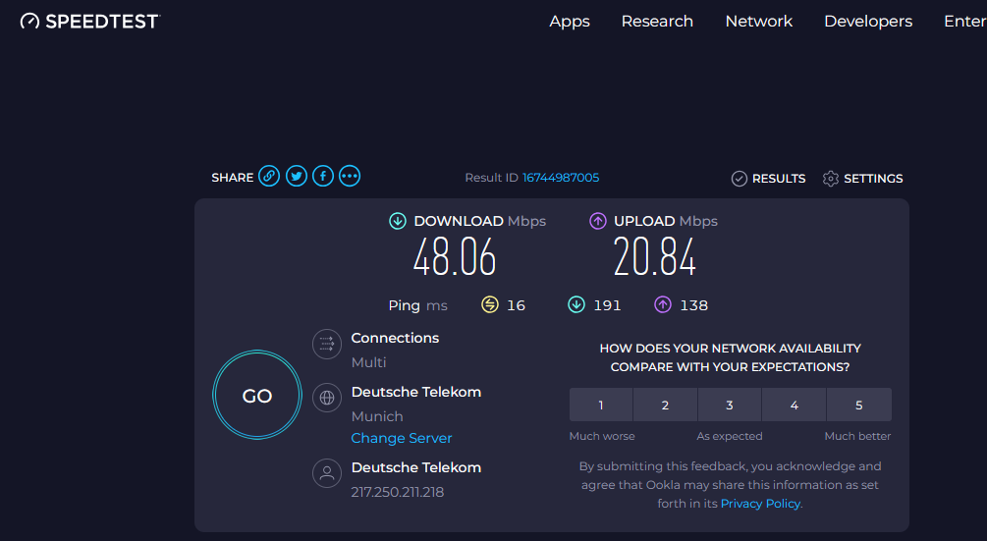987x541 pixels.
Task: Open the Developers menu
Action: (x=868, y=22)
